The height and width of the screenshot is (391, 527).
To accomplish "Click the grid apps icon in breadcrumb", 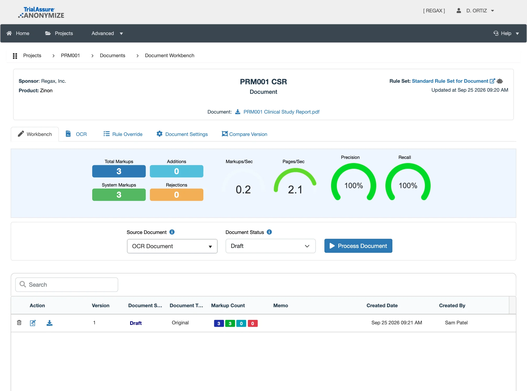I will point(15,56).
